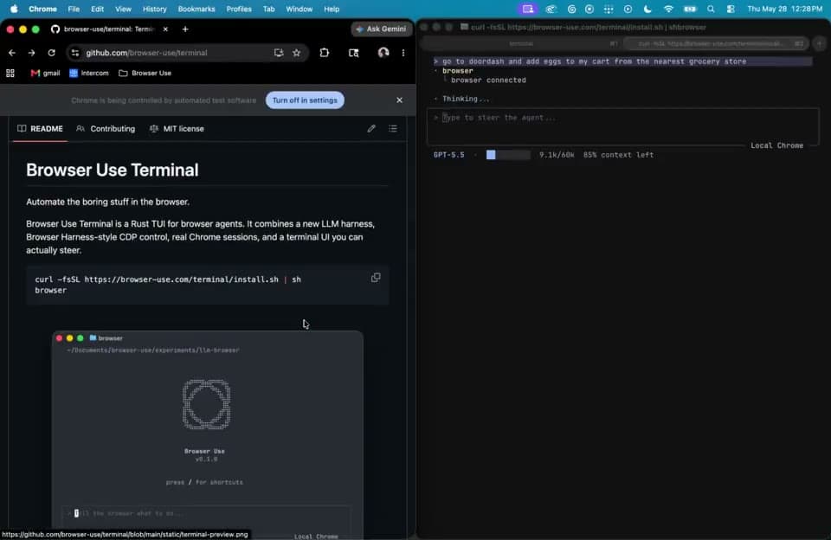
Task: Open the Apple menu
Action: (x=15, y=9)
